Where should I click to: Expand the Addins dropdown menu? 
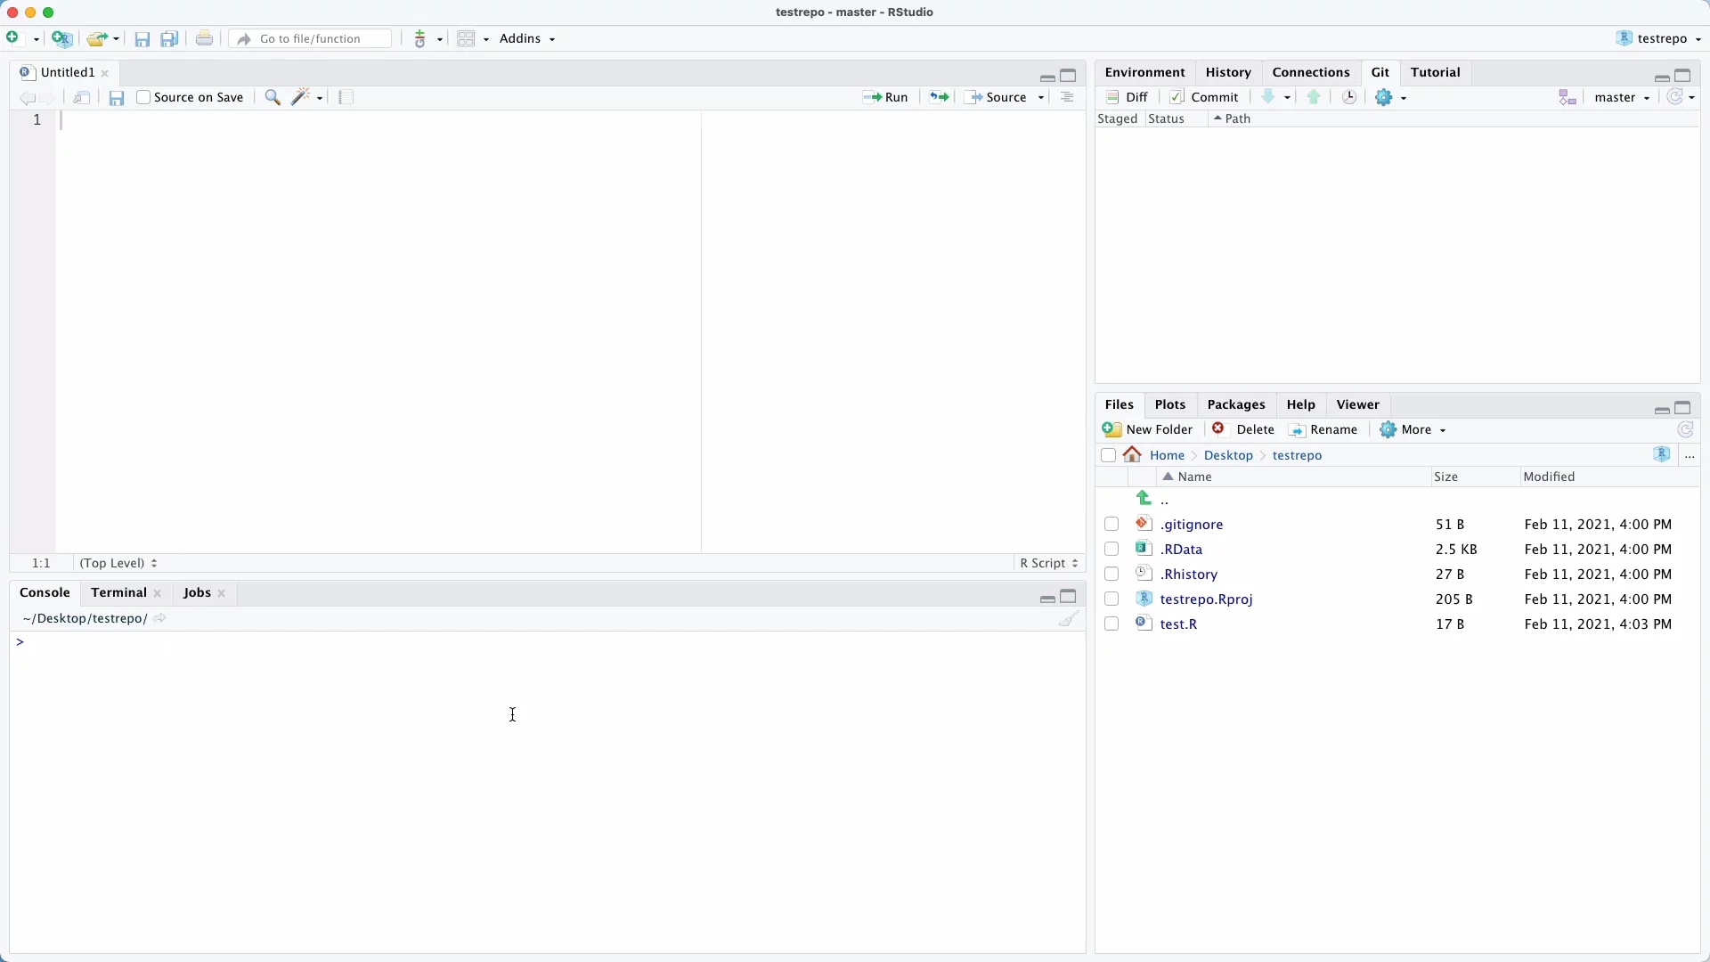pos(527,39)
